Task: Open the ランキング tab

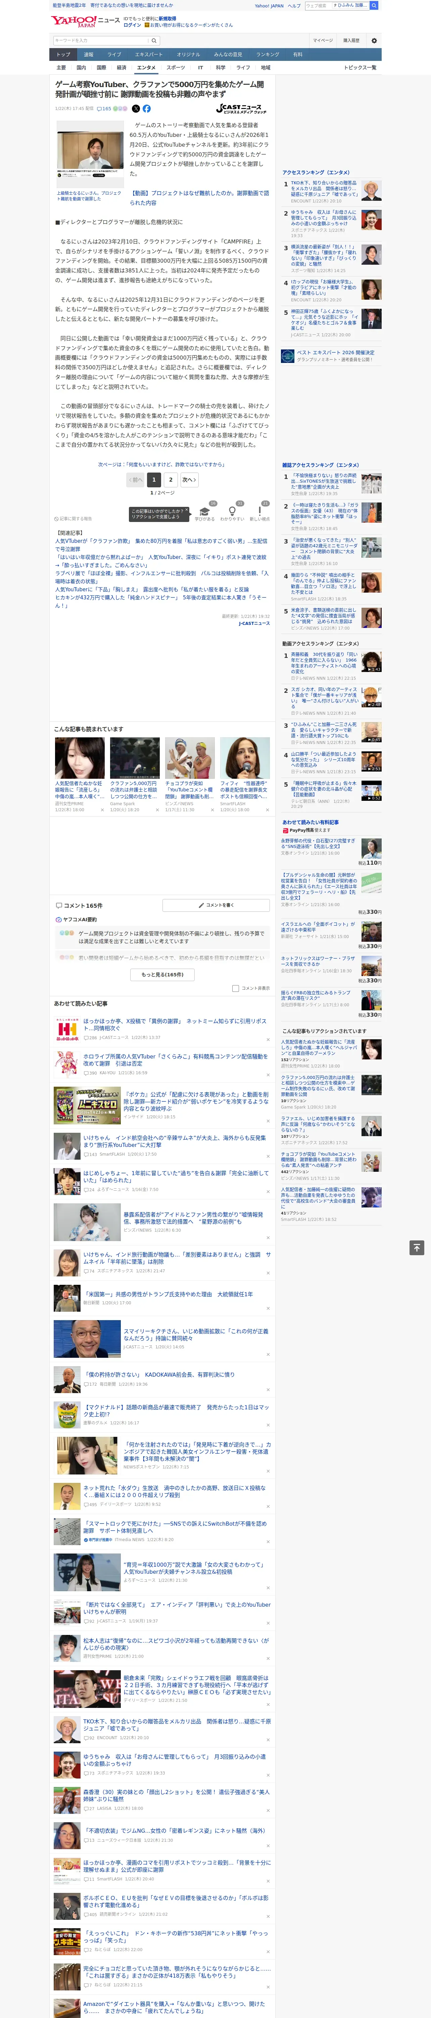Action: click(268, 55)
